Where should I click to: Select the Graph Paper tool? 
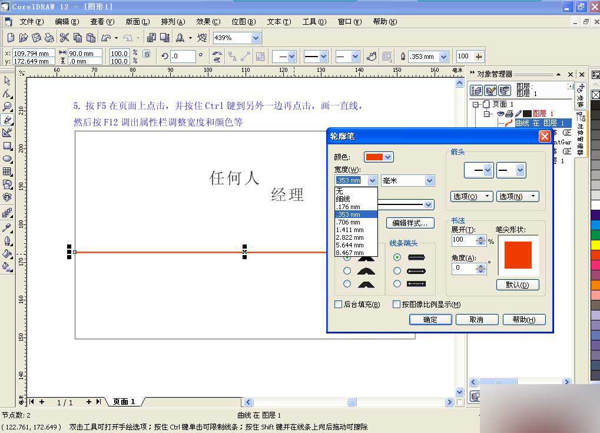(x=7, y=171)
